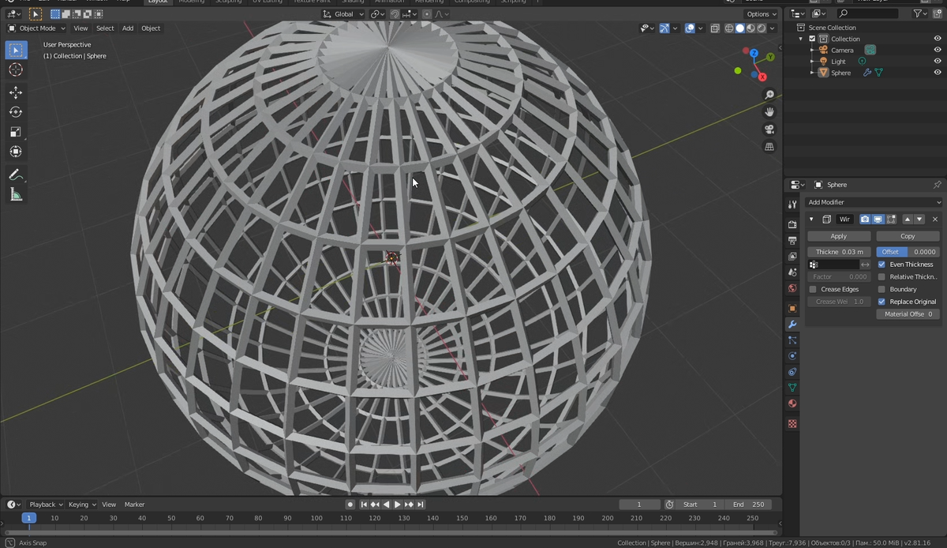This screenshot has height=548, width=947.
Task: Collapse the Wireframe modifier panel
Action: pyautogui.click(x=811, y=219)
